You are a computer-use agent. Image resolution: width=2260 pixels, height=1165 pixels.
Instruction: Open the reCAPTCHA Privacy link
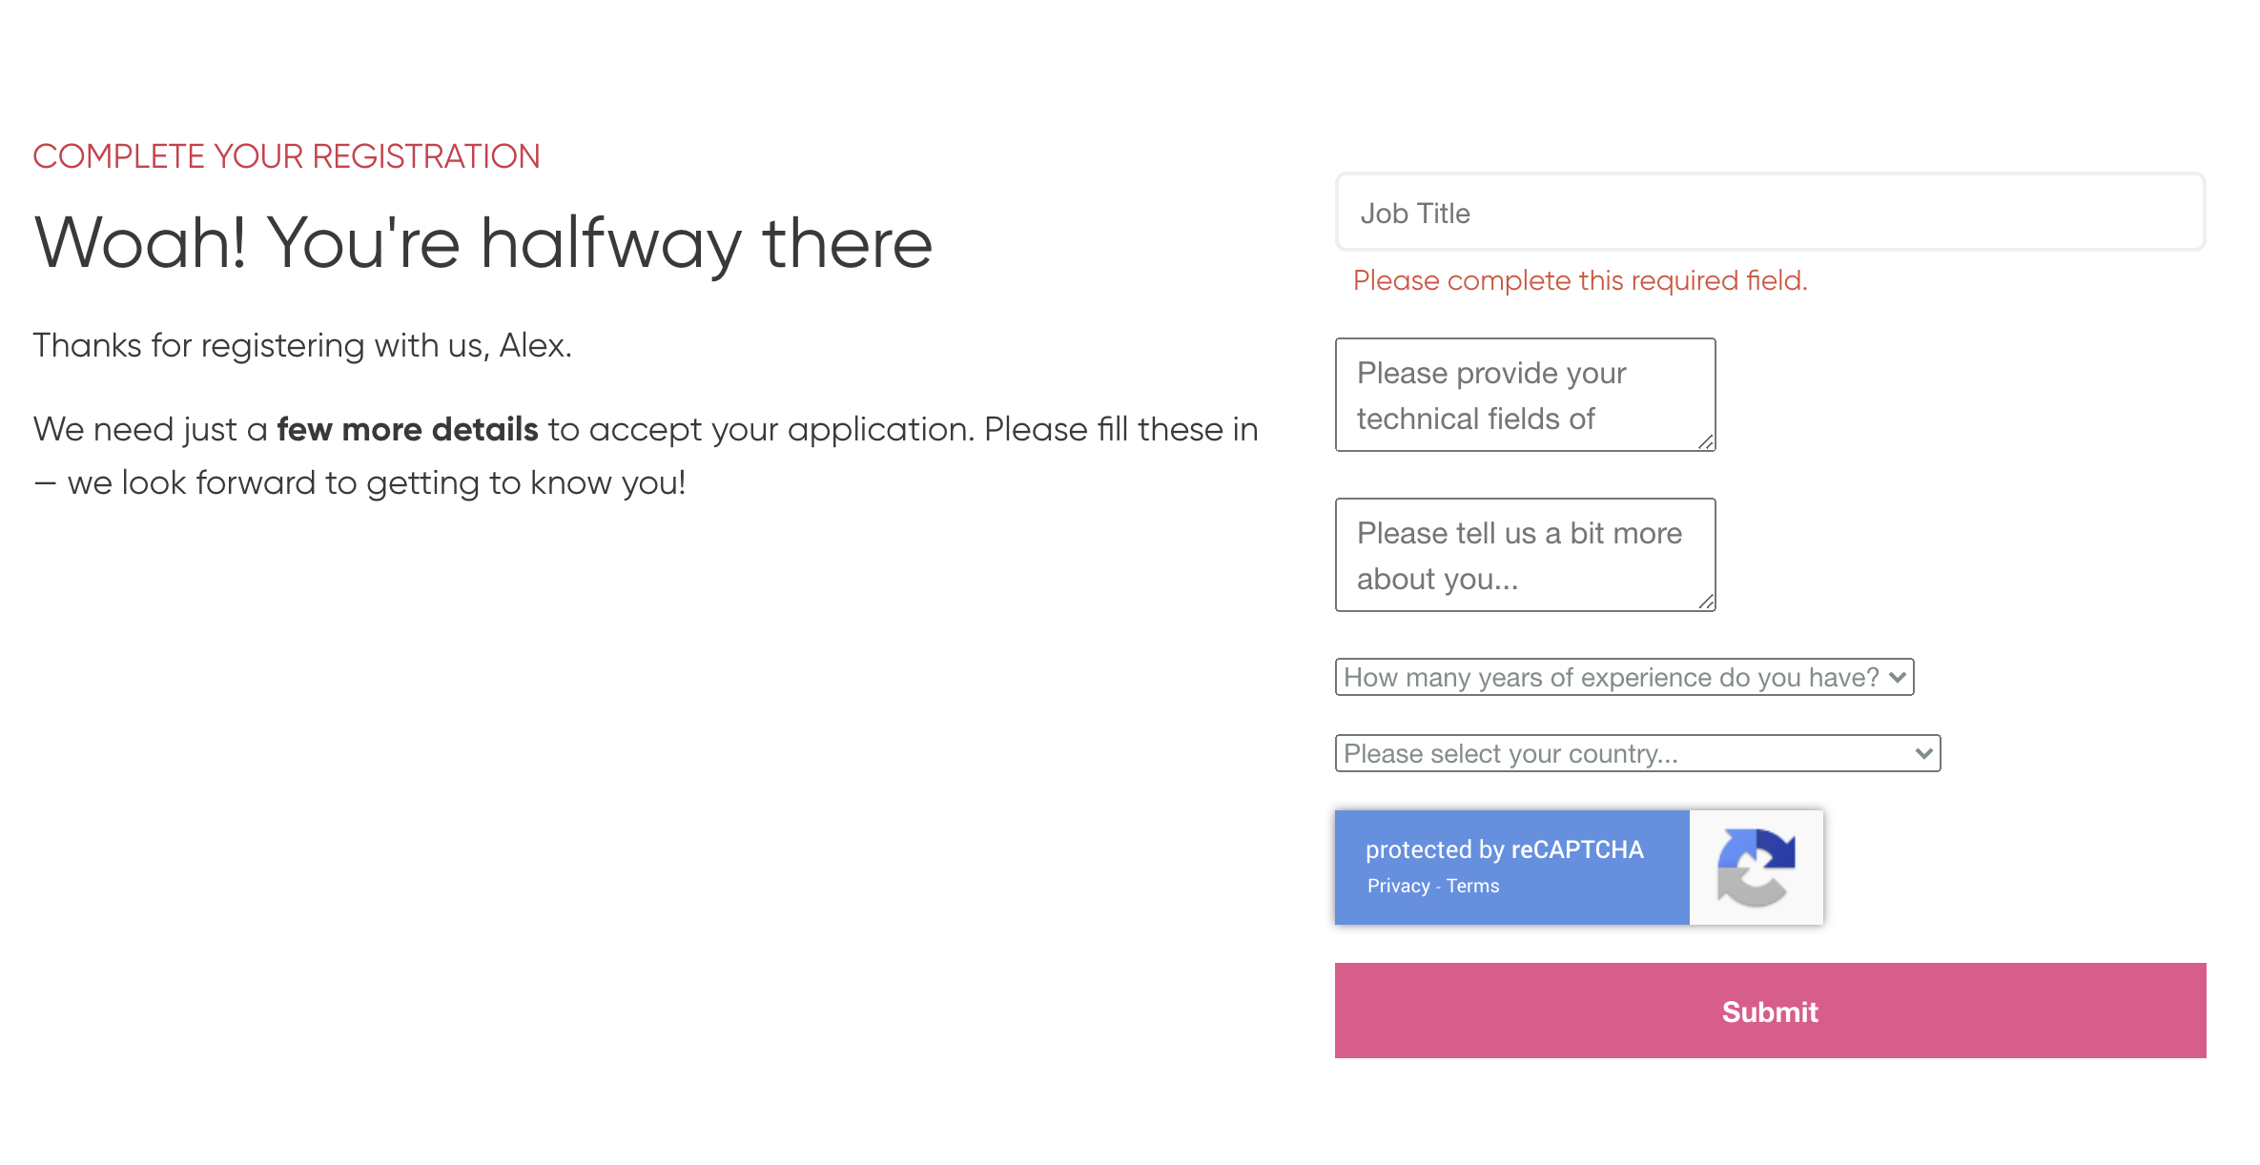(1398, 886)
